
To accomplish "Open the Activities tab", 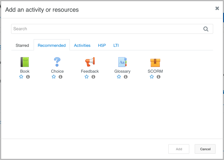I will tap(82, 45).
